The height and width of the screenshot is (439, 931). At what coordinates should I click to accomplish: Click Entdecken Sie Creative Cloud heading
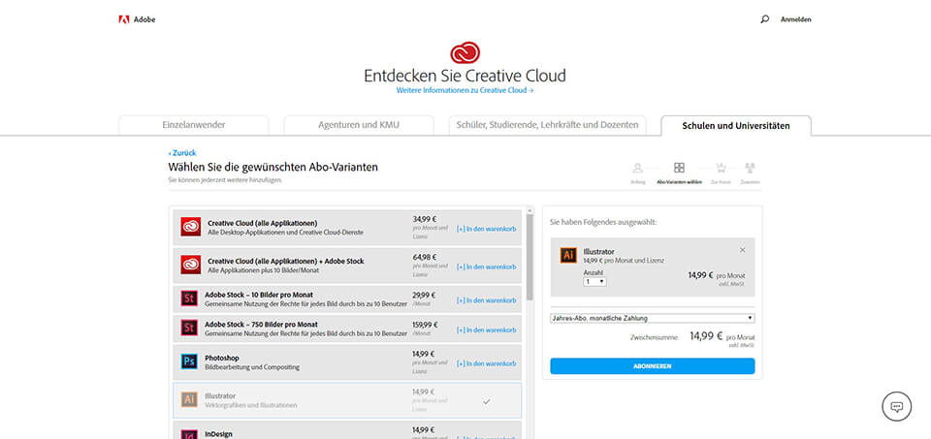(x=465, y=76)
